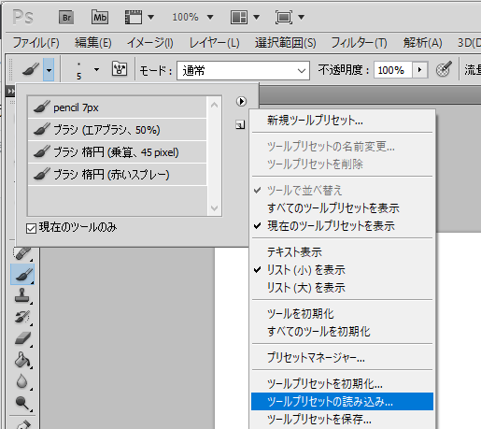This screenshot has height=429, width=481.
Task: Select the Blur tool droplet icon
Action: click(x=21, y=381)
